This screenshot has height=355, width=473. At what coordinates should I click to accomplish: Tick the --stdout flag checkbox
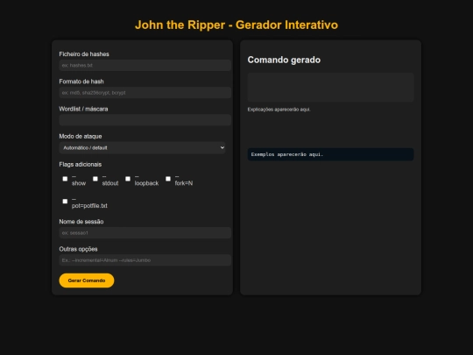95,179
